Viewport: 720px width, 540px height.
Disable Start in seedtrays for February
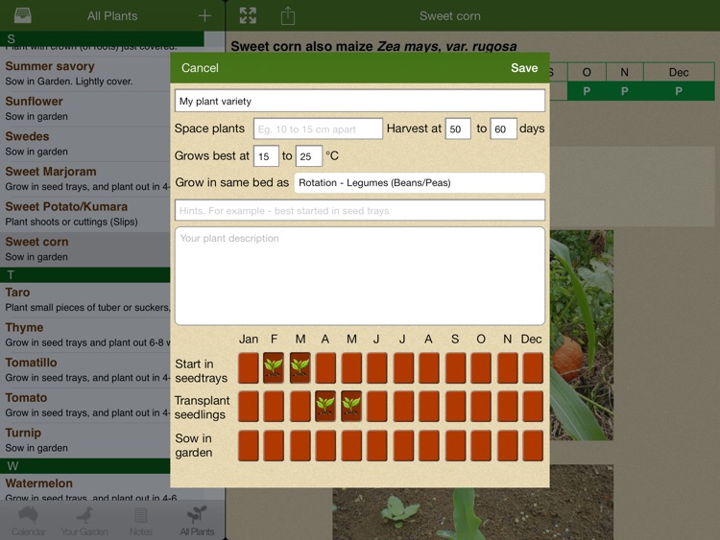coord(274,368)
